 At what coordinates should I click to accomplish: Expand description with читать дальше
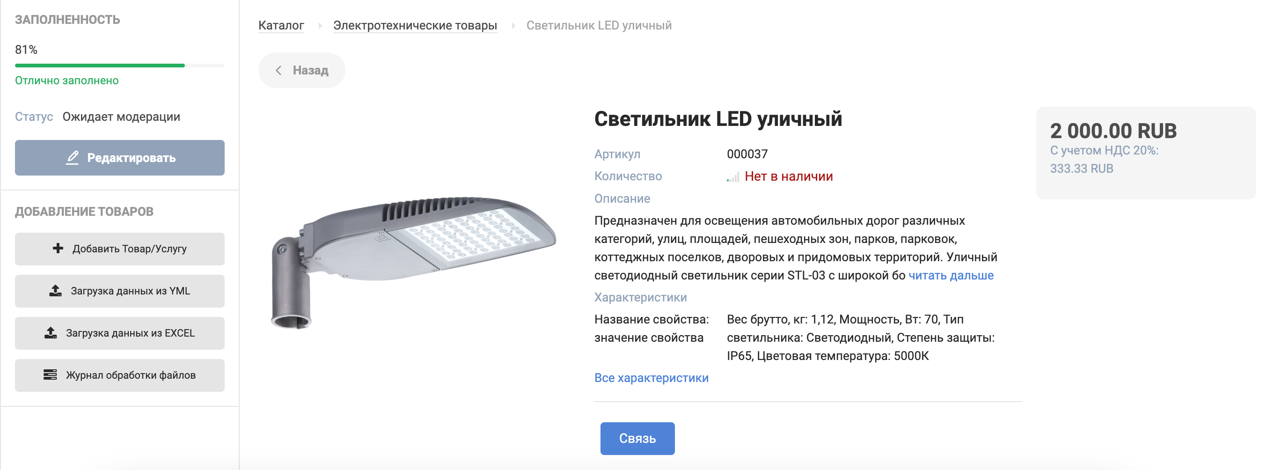tap(951, 276)
